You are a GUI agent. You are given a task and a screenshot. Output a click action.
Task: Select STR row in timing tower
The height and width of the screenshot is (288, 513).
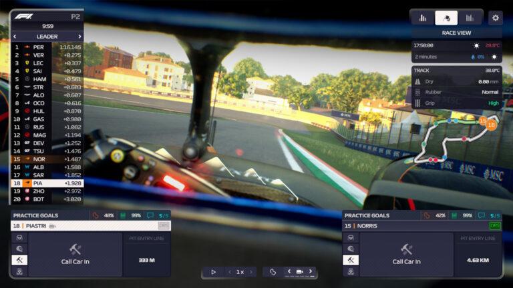pos(47,87)
